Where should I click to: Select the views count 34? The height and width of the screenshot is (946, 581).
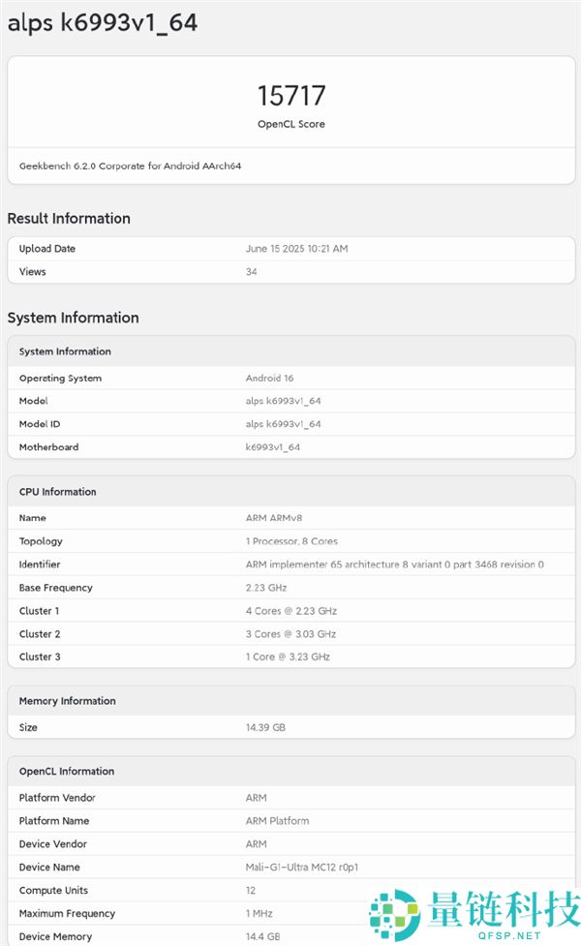[252, 272]
